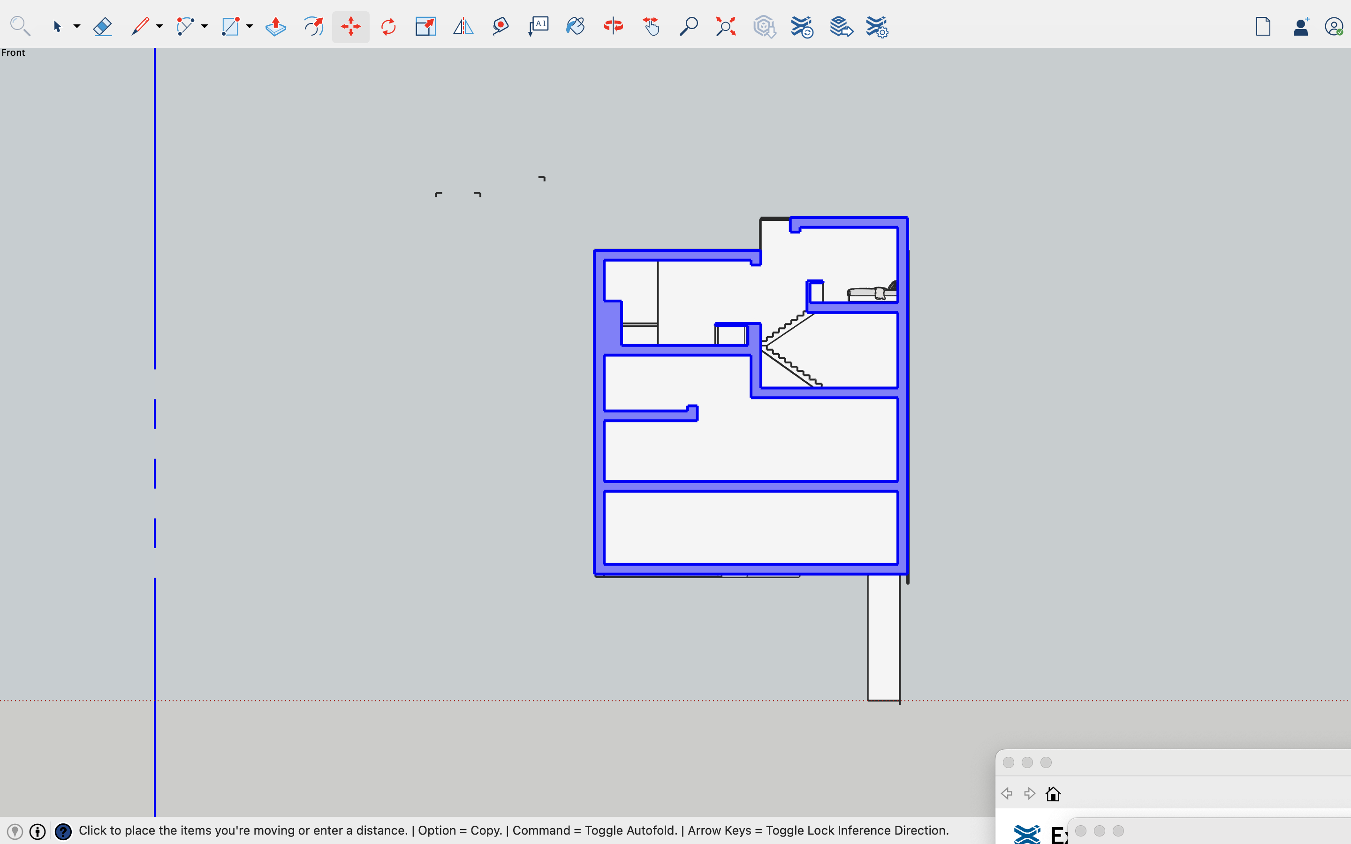Activate the Orbit tool
The width and height of the screenshot is (1351, 844).
pyautogui.click(x=613, y=26)
